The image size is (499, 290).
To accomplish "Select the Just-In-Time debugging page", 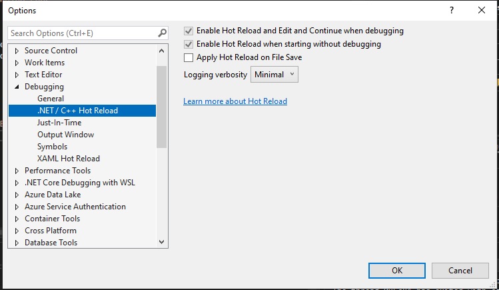I will tap(59, 123).
